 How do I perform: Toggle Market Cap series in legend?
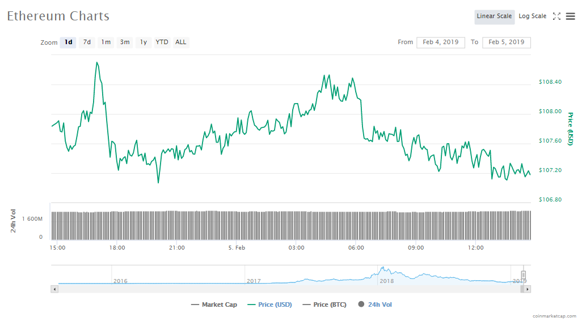click(x=214, y=304)
